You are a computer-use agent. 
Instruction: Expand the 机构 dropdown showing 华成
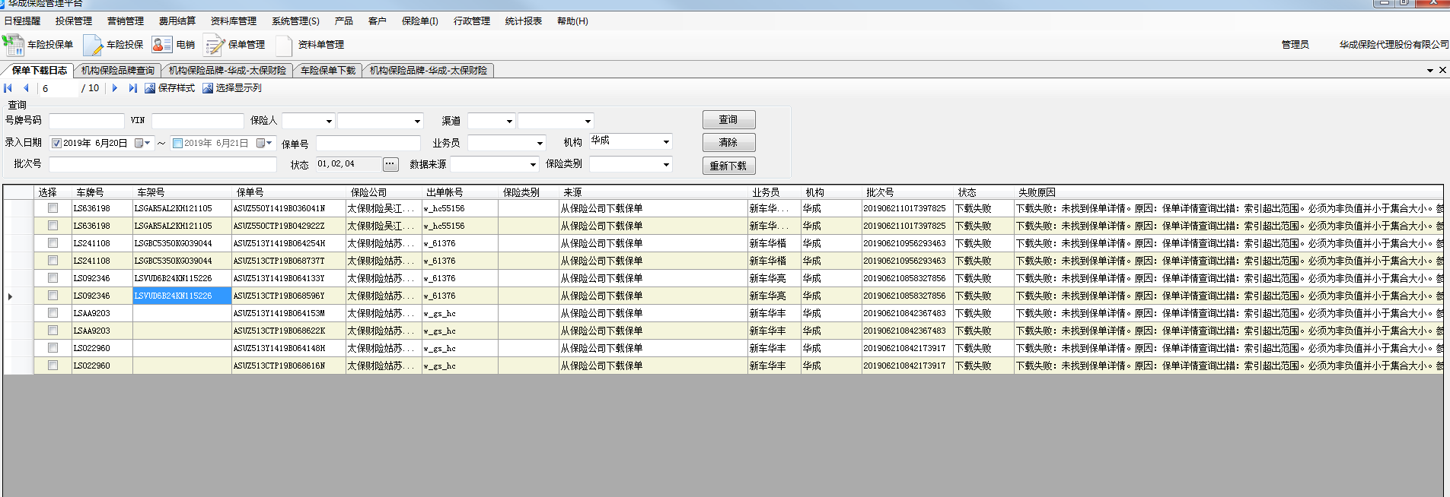click(x=666, y=142)
